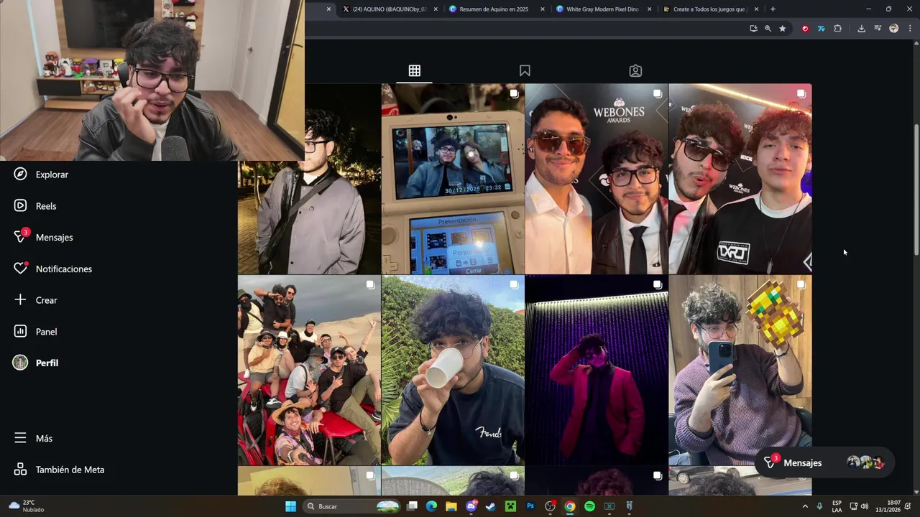Open Spotify from the taskbar
Viewport: 920px width, 517px height.
point(589,506)
